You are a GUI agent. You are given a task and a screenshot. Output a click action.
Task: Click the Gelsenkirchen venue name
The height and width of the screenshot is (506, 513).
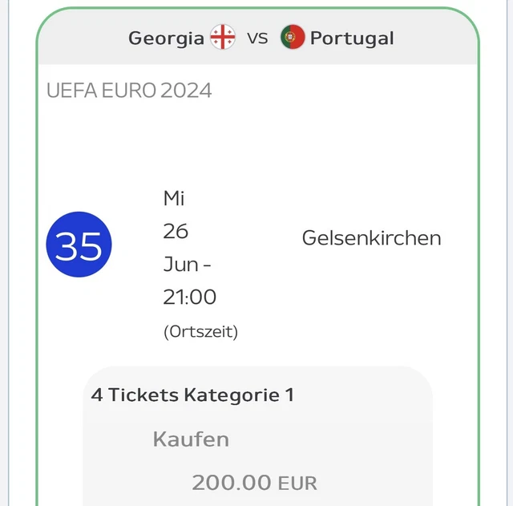[371, 238]
